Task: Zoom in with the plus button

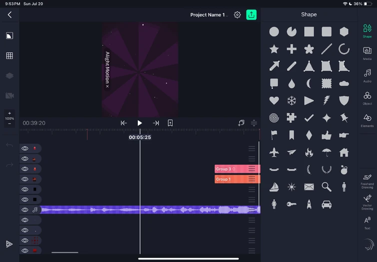Action: coord(9,113)
